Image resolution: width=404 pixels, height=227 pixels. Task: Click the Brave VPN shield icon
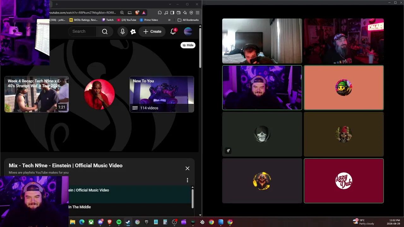pyautogui.click(x=191, y=13)
